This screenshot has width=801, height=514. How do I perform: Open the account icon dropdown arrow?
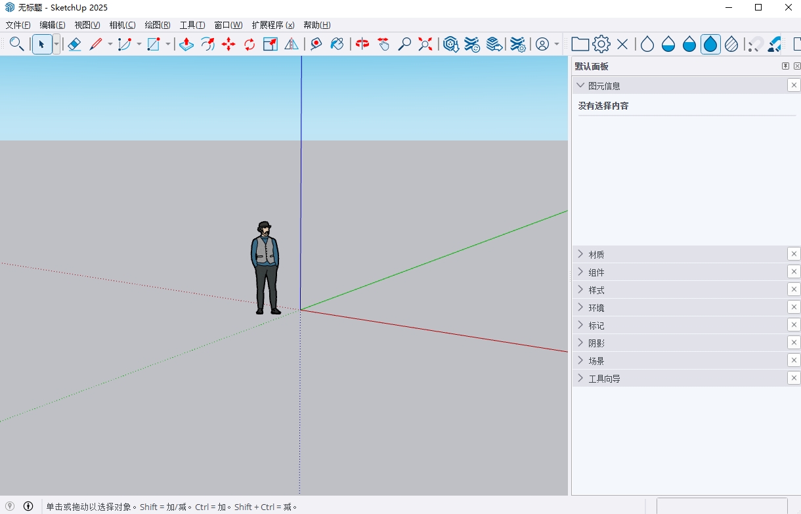555,44
